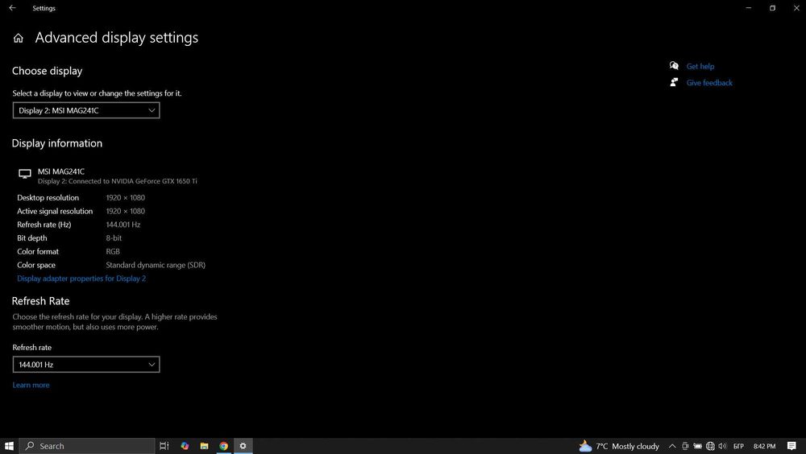Open Task View from the taskbar
Image resolution: width=806 pixels, height=454 pixels.
(x=164, y=446)
